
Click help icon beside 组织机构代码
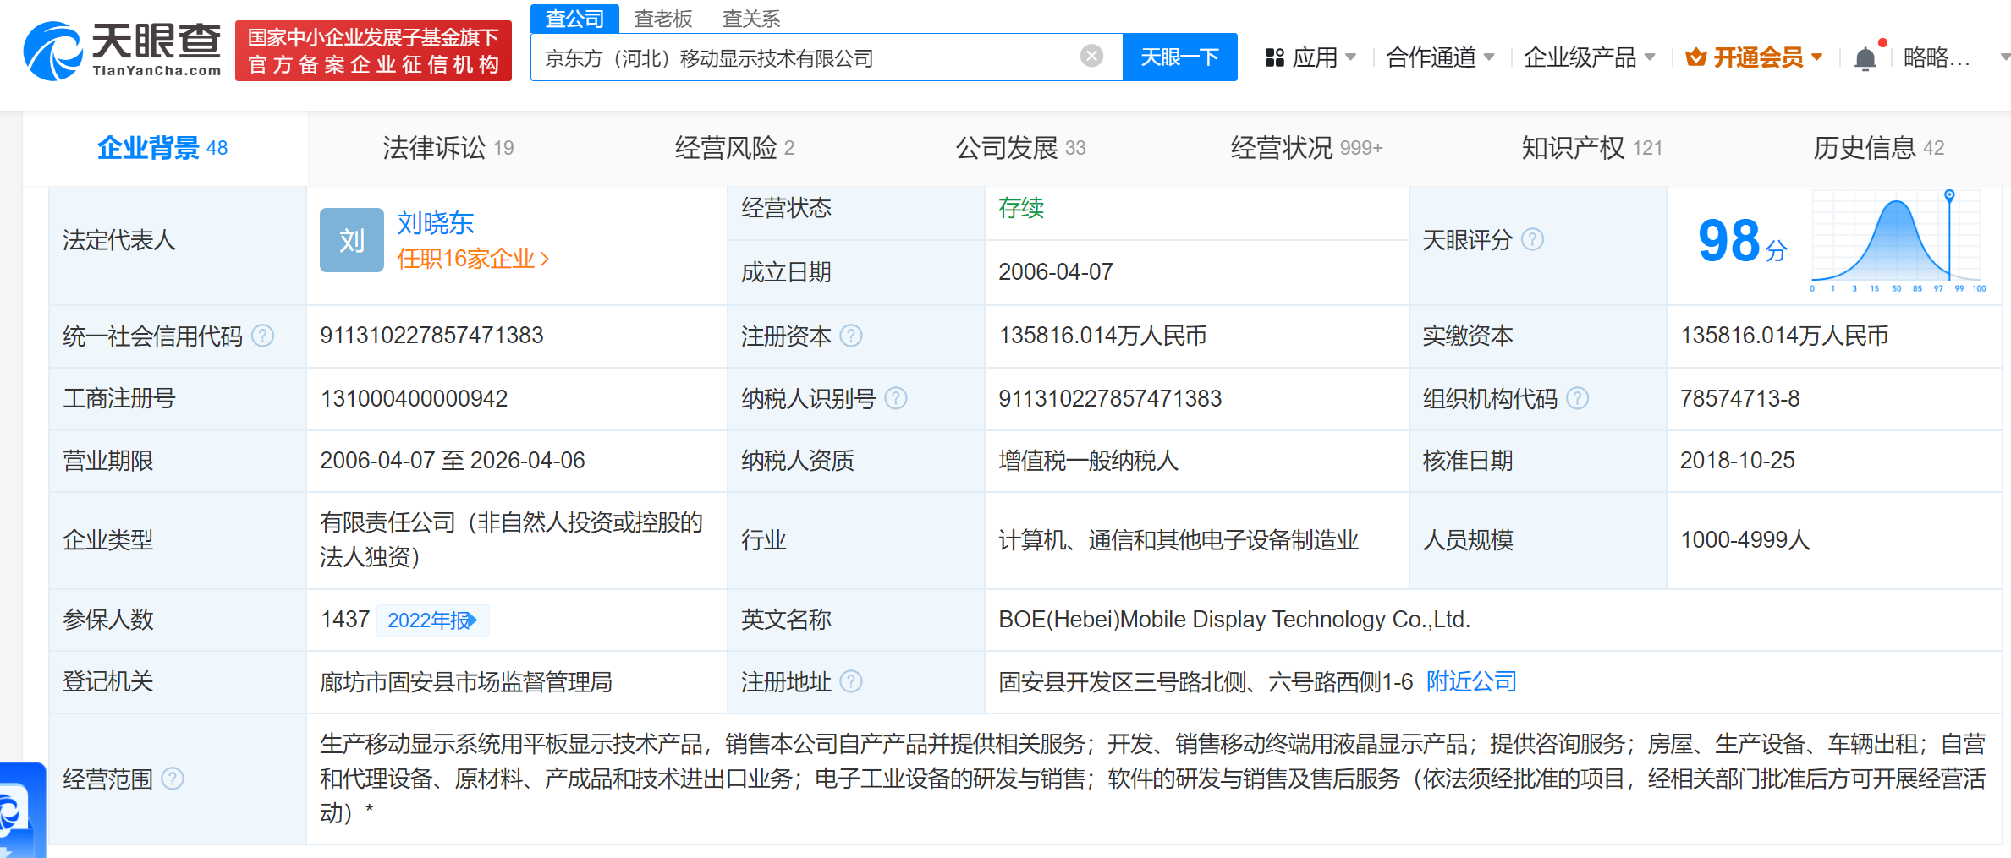click(1577, 398)
